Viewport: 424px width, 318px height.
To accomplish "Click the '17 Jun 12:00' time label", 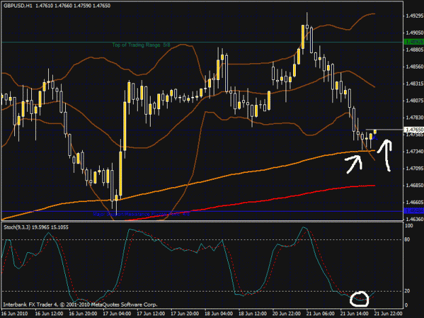I will click(x=151, y=314).
